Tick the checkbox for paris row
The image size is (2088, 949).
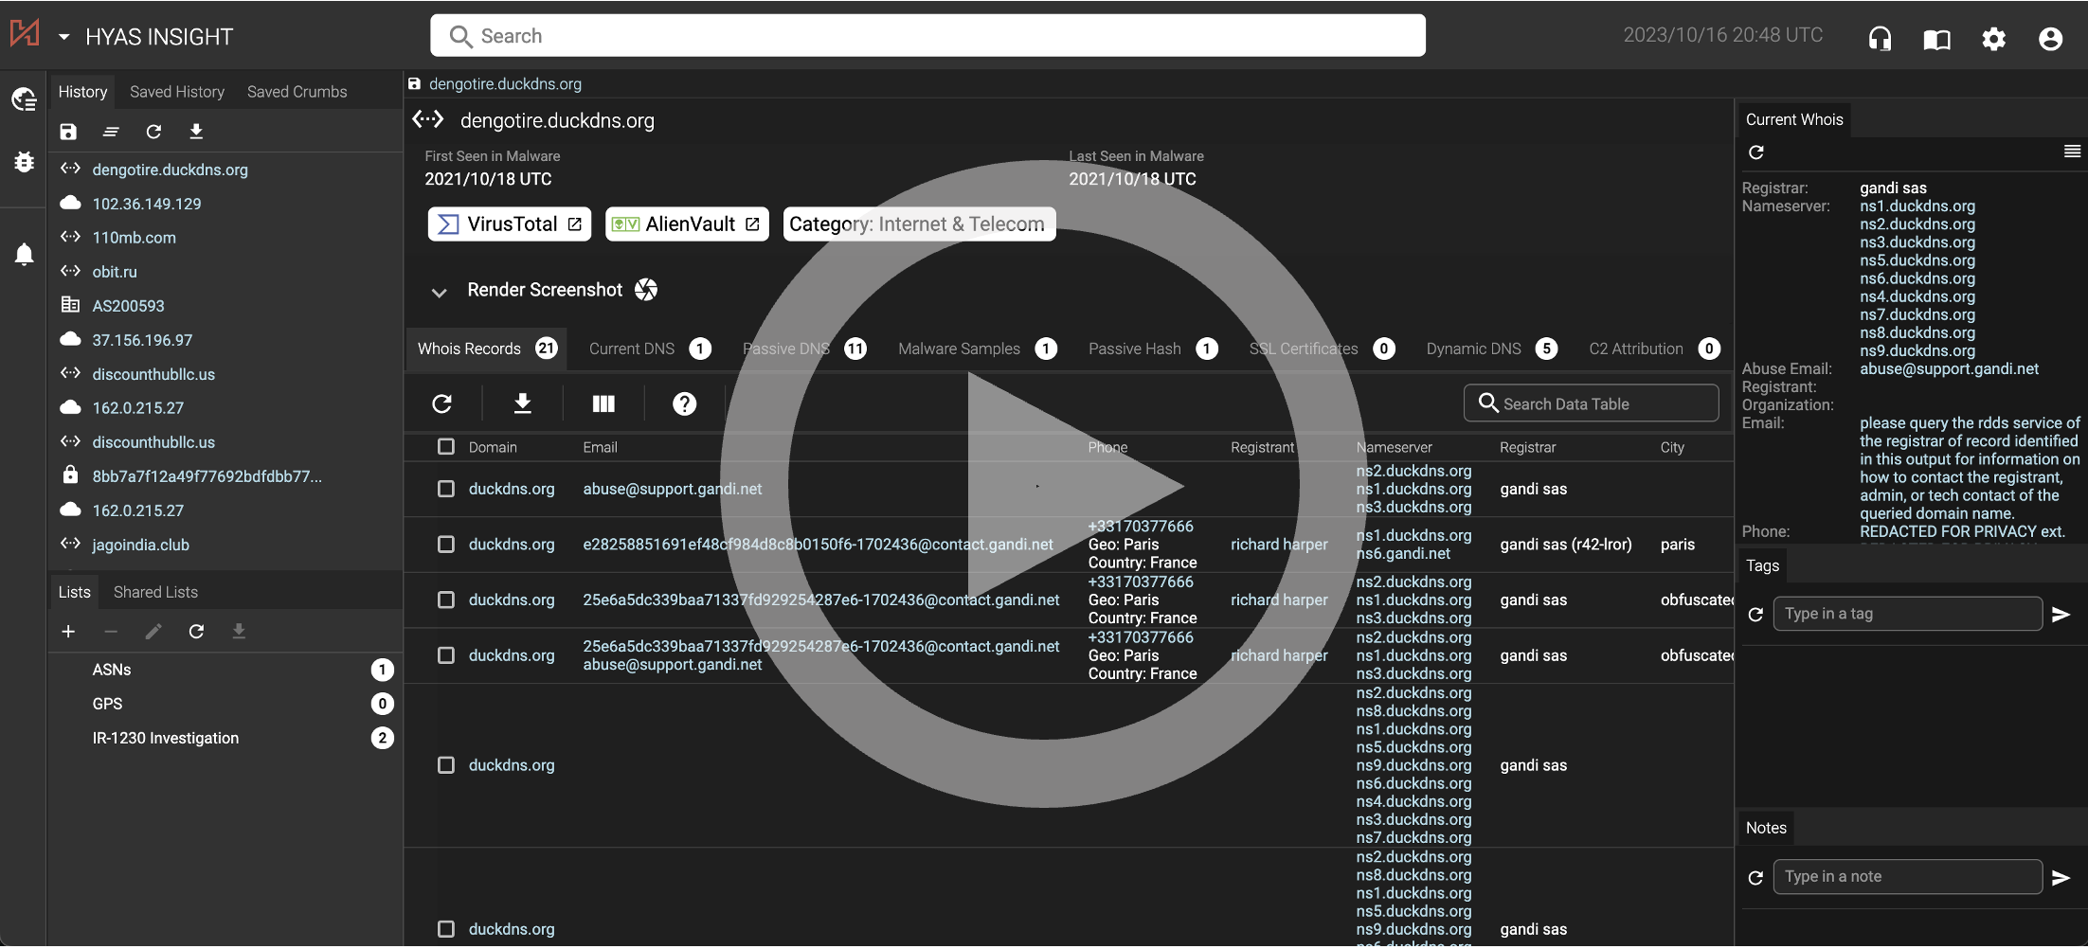click(446, 545)
